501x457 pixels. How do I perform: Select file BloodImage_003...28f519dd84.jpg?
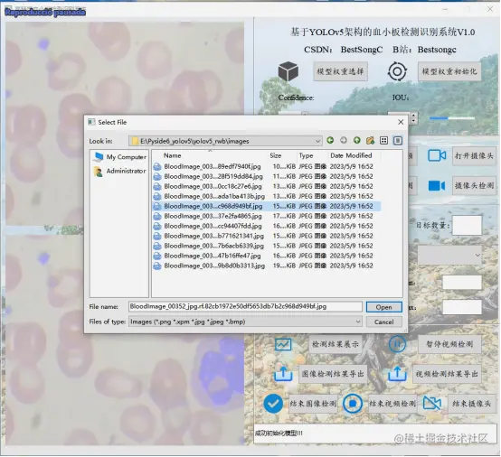(x=267, y=176)
